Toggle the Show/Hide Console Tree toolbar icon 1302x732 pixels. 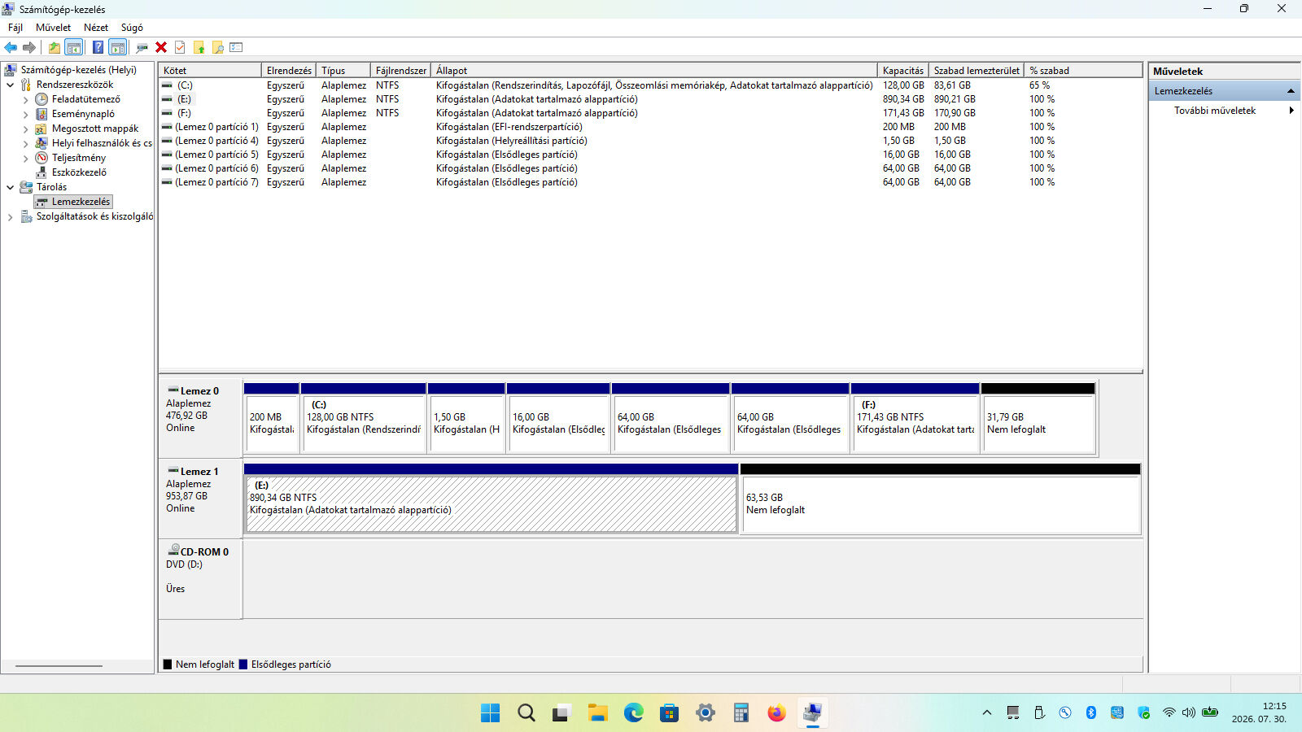pos(74,47)
